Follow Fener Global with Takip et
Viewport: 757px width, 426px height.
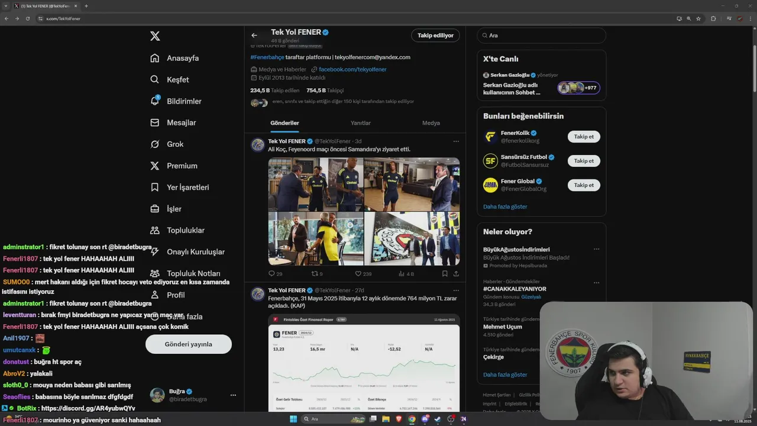click(584, 185)
